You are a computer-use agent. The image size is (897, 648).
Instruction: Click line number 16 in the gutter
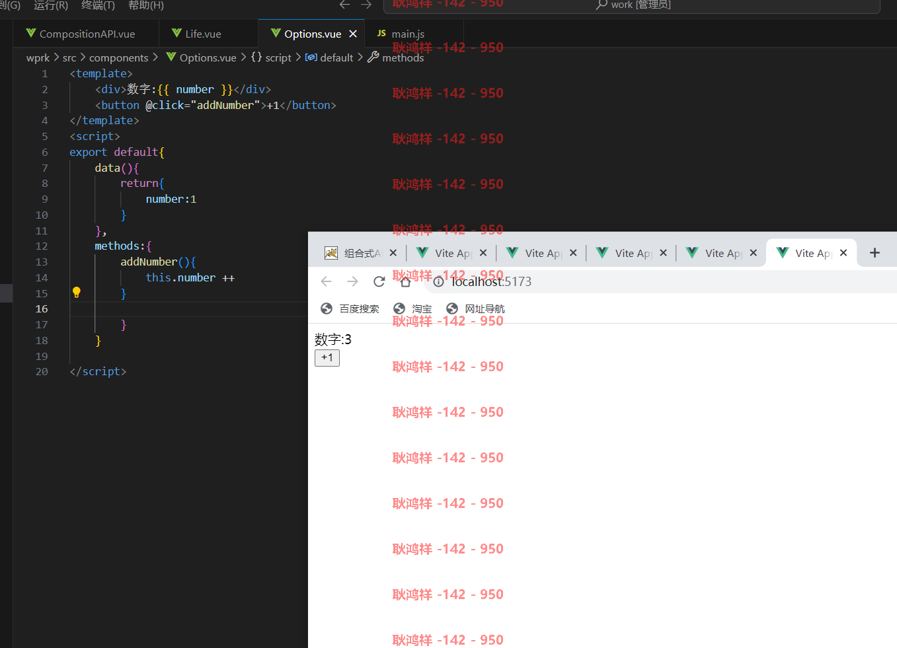pyautogui.click(x=42, y=309)
